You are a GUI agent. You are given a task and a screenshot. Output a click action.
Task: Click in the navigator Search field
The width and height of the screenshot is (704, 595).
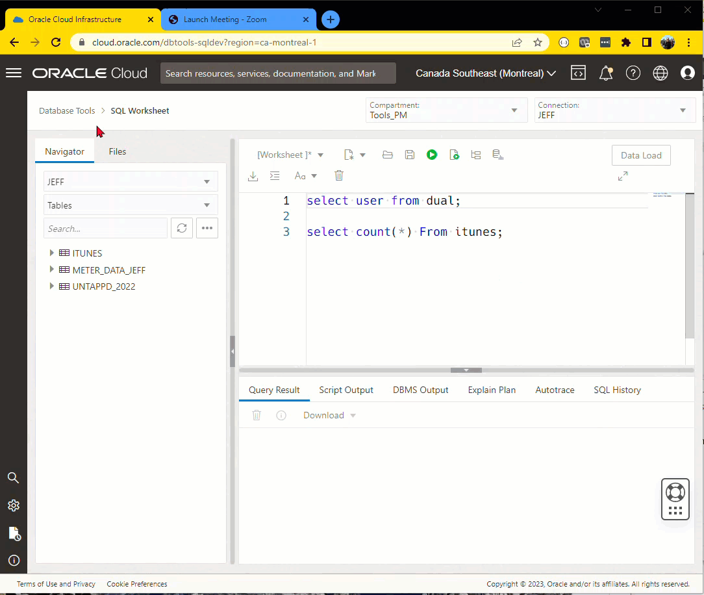(105, 228)
